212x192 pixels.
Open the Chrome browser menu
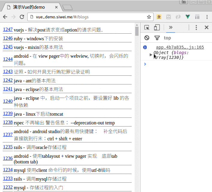(x=207, y=17)
